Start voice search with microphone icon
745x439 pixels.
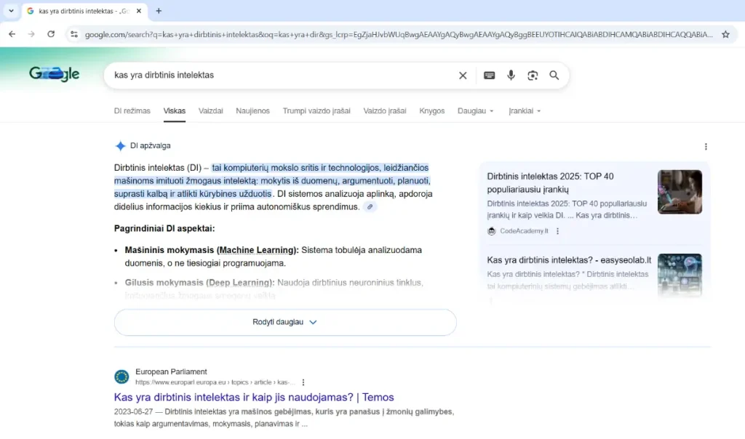click(511, 76)
